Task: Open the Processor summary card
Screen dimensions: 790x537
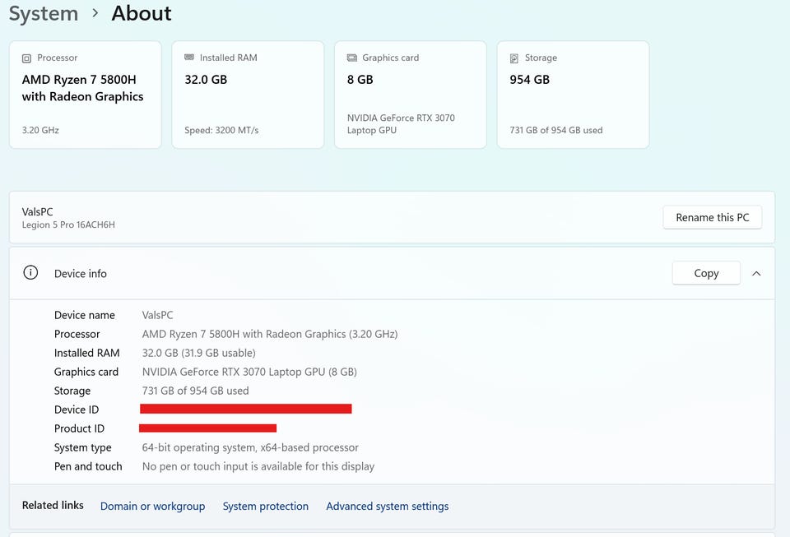Action: 85,95
